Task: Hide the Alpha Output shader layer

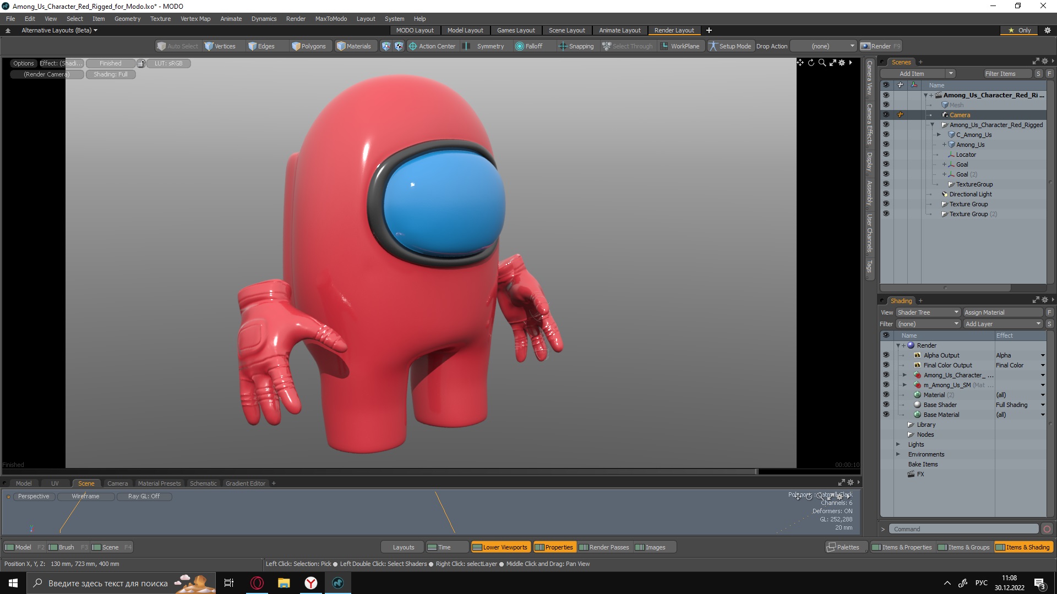Action: click(x=886, y=355)
